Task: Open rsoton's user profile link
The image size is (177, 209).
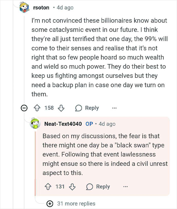Action: (x=41, y=8)
